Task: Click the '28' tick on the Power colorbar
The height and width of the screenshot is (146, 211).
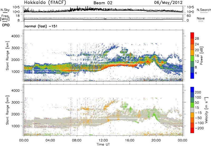Action: click(x=197, y=38)
